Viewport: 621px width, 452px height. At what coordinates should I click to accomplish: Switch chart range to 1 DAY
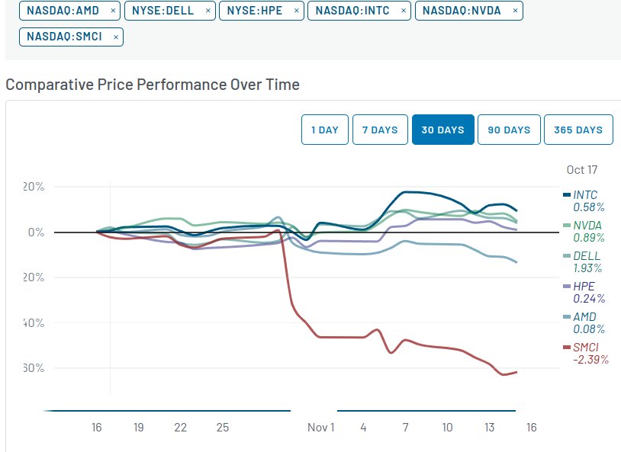click(324, 130)
